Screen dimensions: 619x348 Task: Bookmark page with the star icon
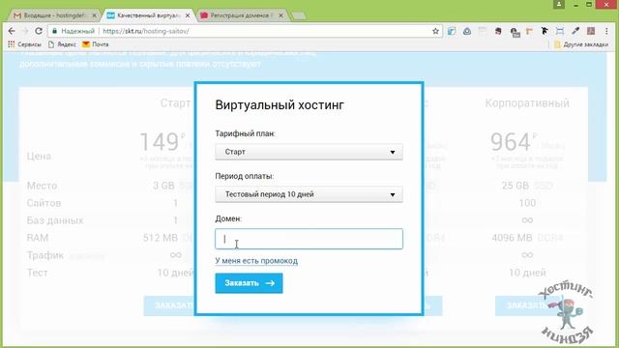[x=435, y=31]
